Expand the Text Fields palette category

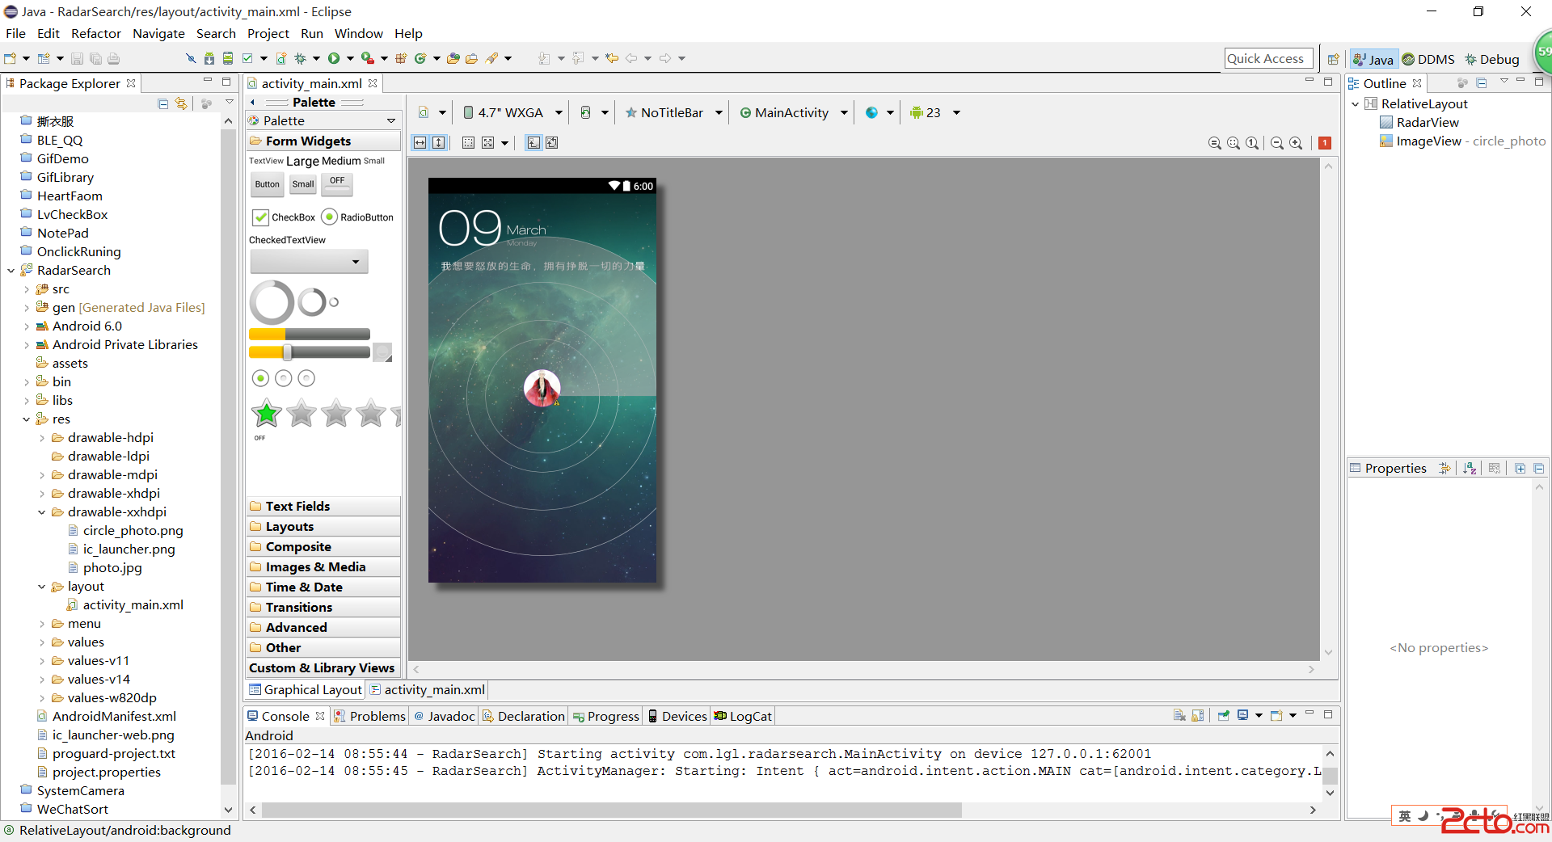[297, 507]
